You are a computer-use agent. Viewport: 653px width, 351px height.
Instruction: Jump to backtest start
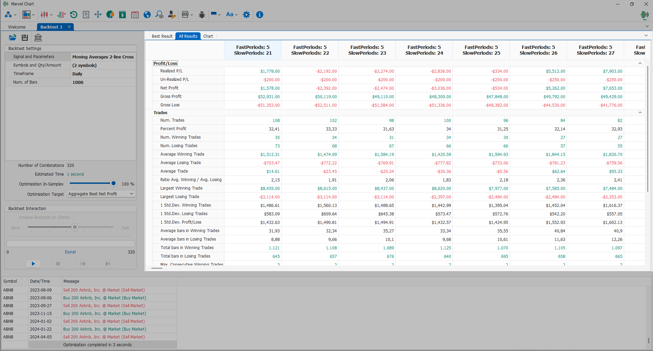[x=83, y=263]
